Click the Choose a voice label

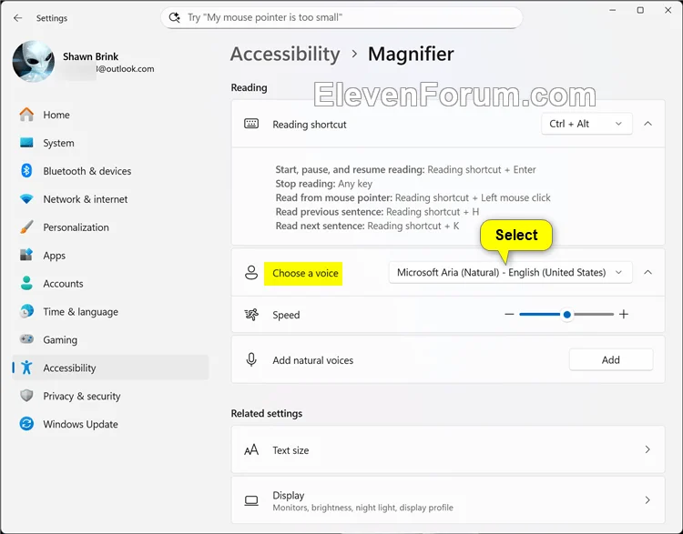pos(305,273)
